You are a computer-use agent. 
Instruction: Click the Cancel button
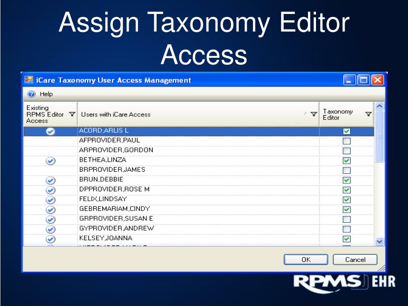tap(355, 259)
